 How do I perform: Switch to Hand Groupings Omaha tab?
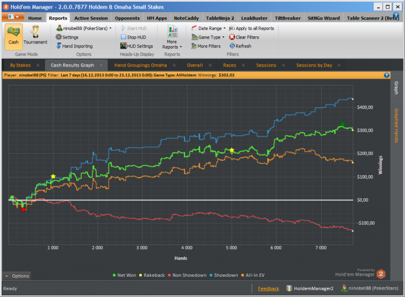click(x=140, y=65)
